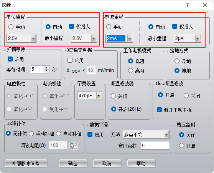Open 方法 多点平均 dropdown
The image size is (214, 173).
(x=166, y=135)
